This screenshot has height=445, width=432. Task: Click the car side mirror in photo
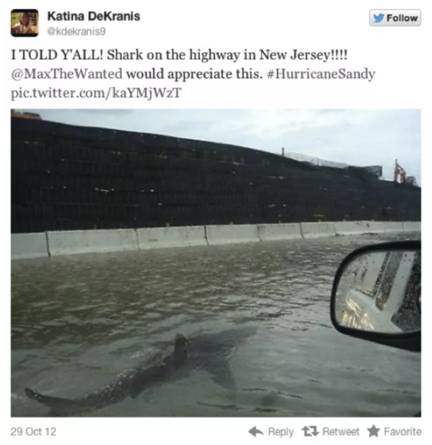click(x=377, y=295)
